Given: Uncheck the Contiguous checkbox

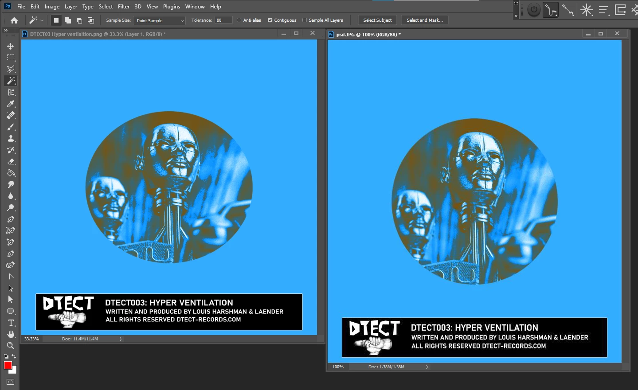Looking at the screenshot, I should coord(270,20).
